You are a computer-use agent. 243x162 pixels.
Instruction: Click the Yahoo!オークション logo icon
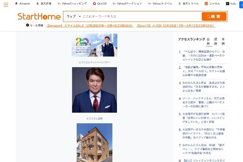(x=114, y=3)
